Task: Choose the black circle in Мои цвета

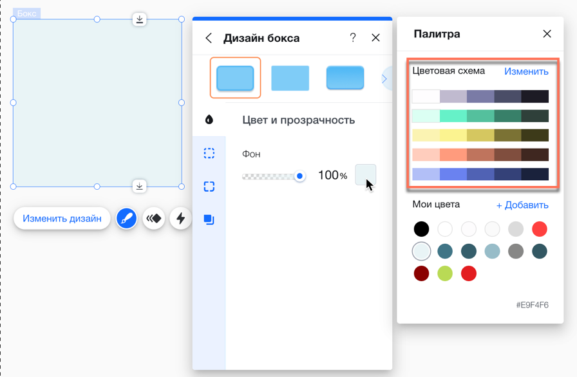Action: [x=421, y=229]
